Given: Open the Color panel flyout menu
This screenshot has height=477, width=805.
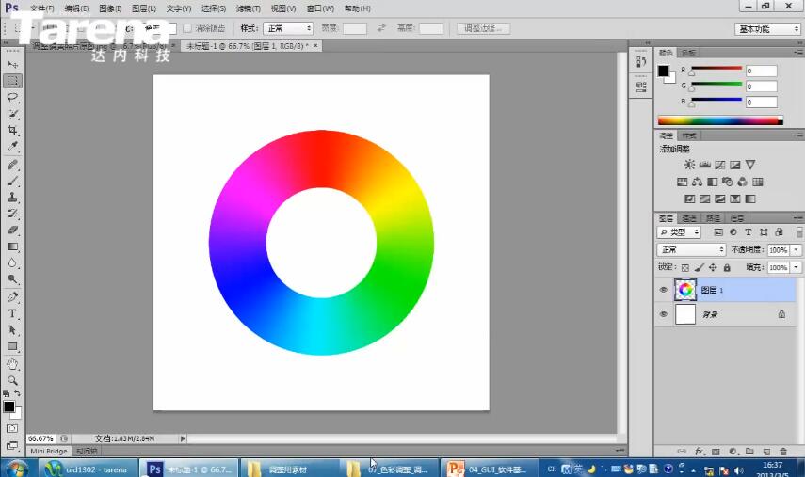Looking at the screenshot, I should pyautogui.click(x=798, y=53).
